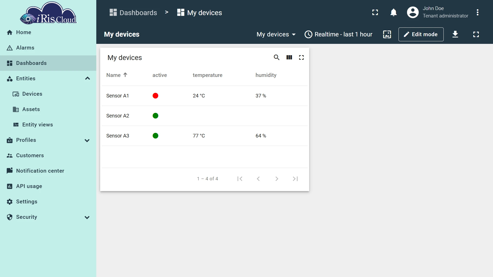This screenshot has height=277, width=493.
Task: Search in My devices widget
Action: (277, 57)
